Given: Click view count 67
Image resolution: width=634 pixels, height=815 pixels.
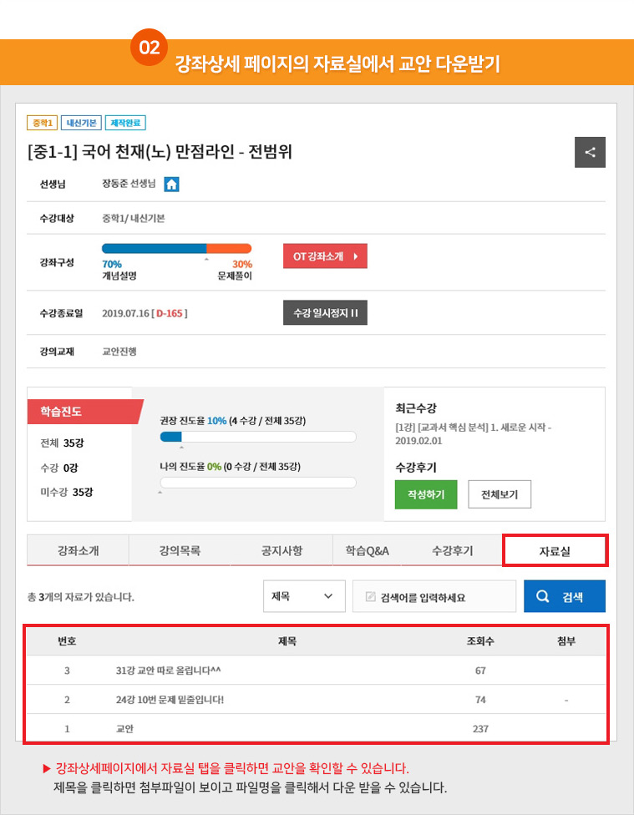Looking at the screenshot, I should pos(480,671).
